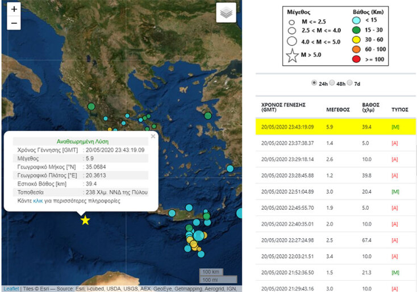This screenshot has width=417, height=292.
Task: Click the large green marker near Turkey
Action: coord(208,116)
